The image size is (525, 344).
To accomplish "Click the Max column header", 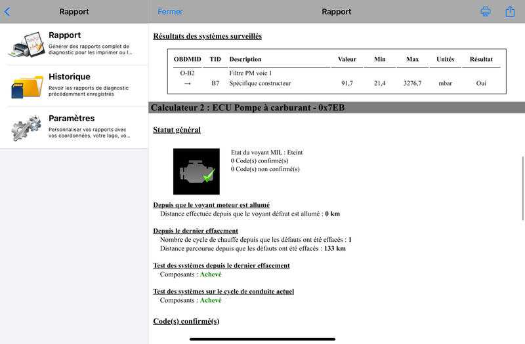I will tap(412, 59).
